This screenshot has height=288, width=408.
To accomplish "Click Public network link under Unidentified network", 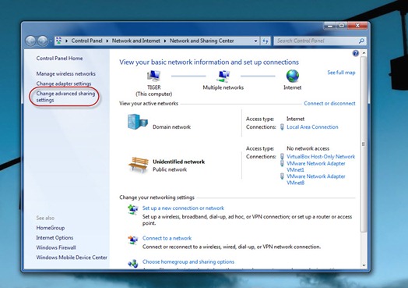I will point(170,169).
